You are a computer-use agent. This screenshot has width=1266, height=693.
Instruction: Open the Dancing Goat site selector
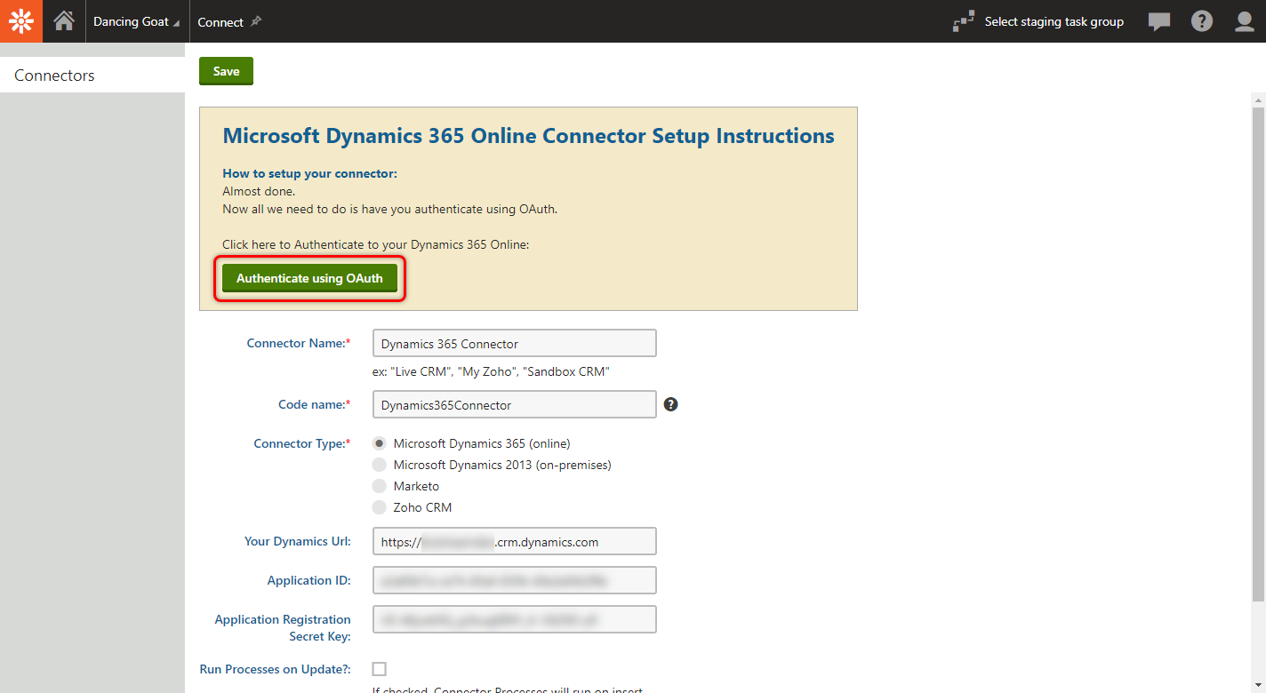point(136,22)
